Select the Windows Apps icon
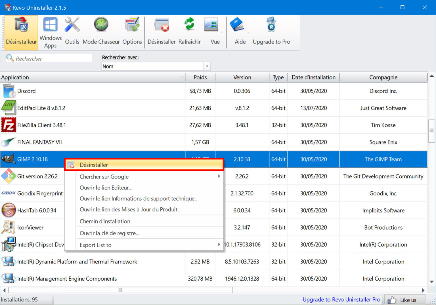436x305 pixels. pyautogui.click(x=50, y=28)
